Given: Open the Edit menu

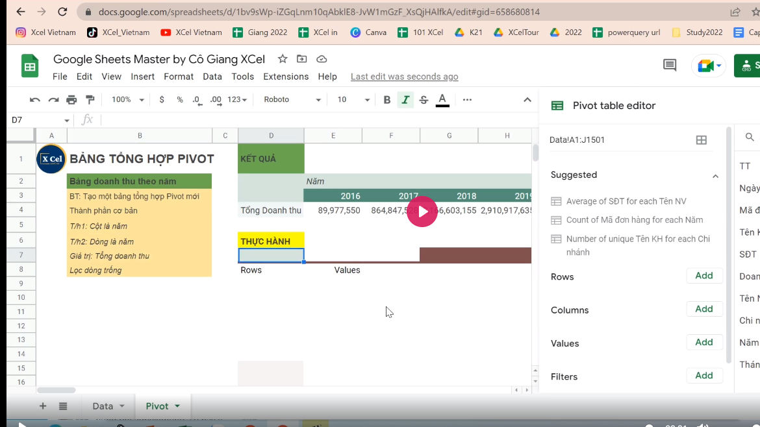Looking at the screenshot, I should pyautogui.click(x=84, y=77).
